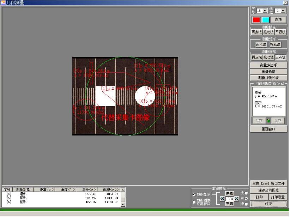Viewport: 290px width, 217px height.
Task: Choose the 慢 slow speed radio button
Action: tap(246, 204)
